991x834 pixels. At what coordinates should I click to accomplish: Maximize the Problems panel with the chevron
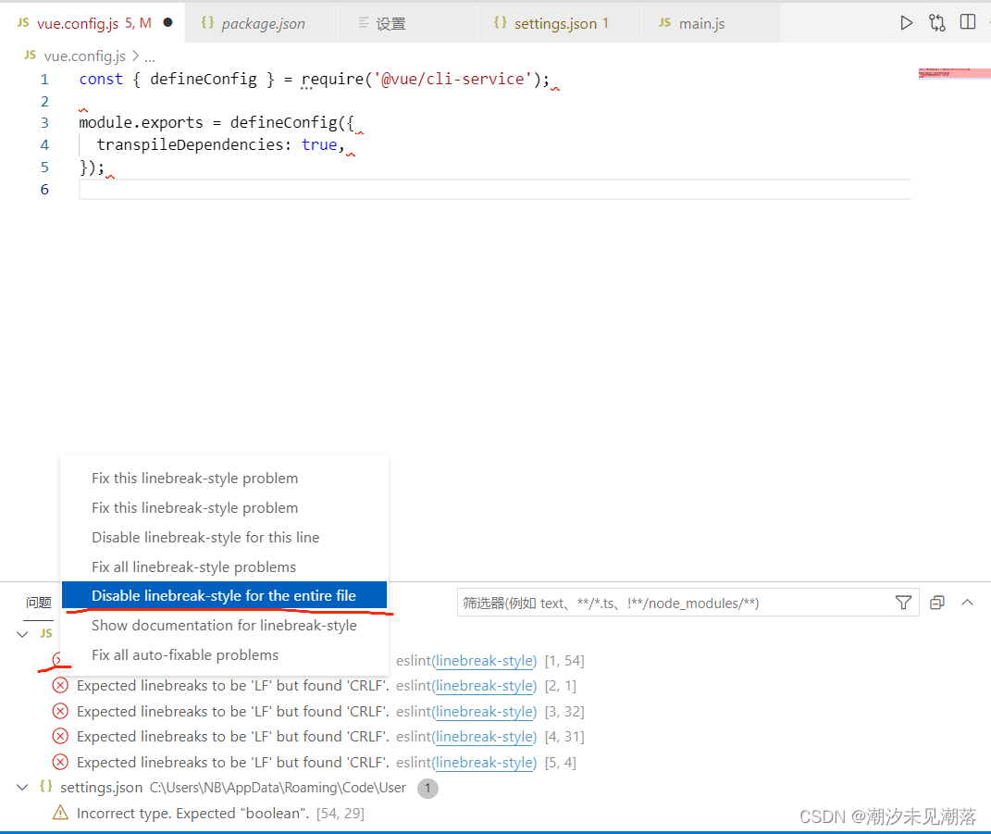coord(967,603)
